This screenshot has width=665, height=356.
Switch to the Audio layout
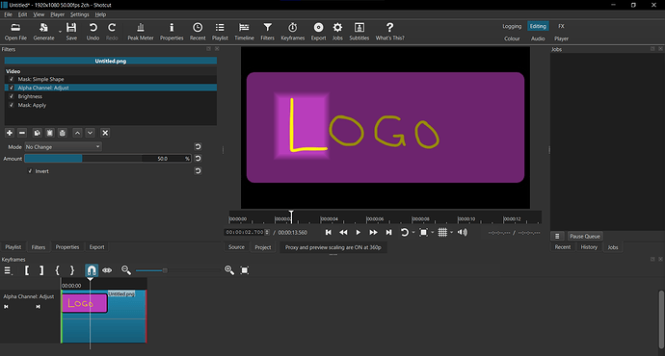pos(538,38)
